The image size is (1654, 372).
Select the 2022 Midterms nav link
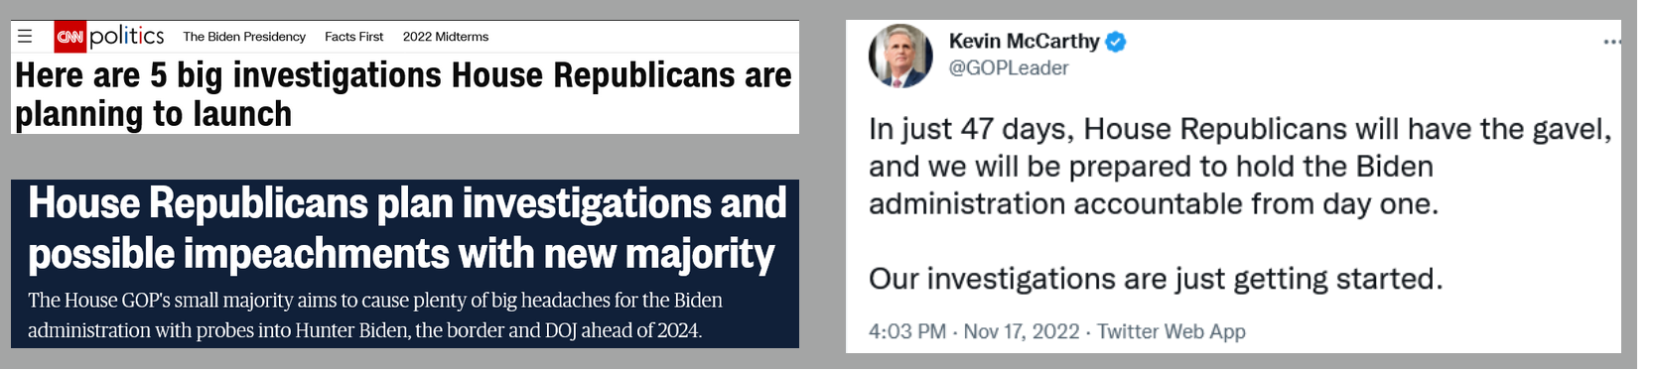(x=446, y=37)
